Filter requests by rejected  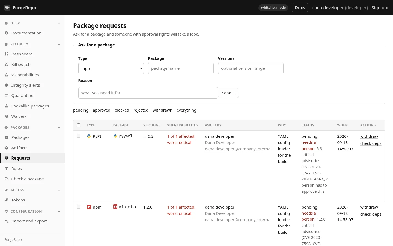[x=141, y=110]
